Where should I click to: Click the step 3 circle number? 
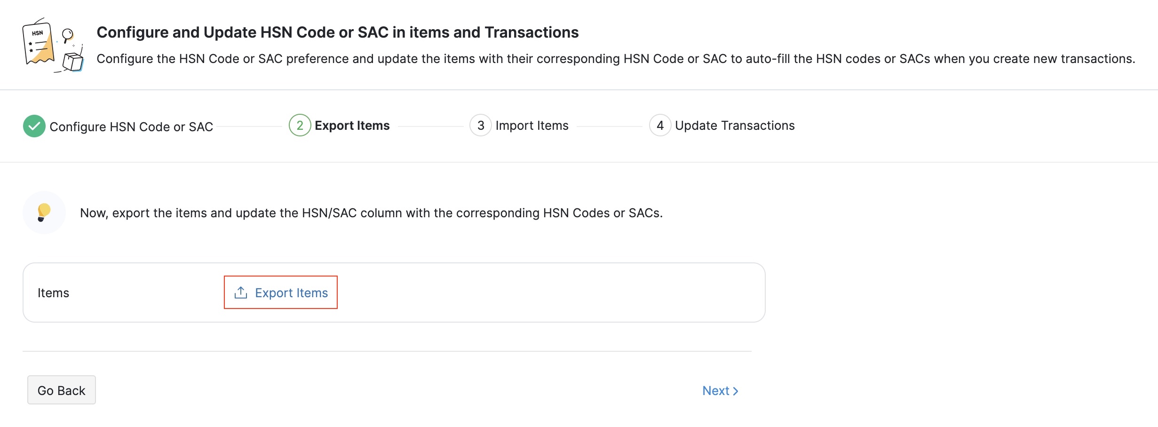pos(480,126)
